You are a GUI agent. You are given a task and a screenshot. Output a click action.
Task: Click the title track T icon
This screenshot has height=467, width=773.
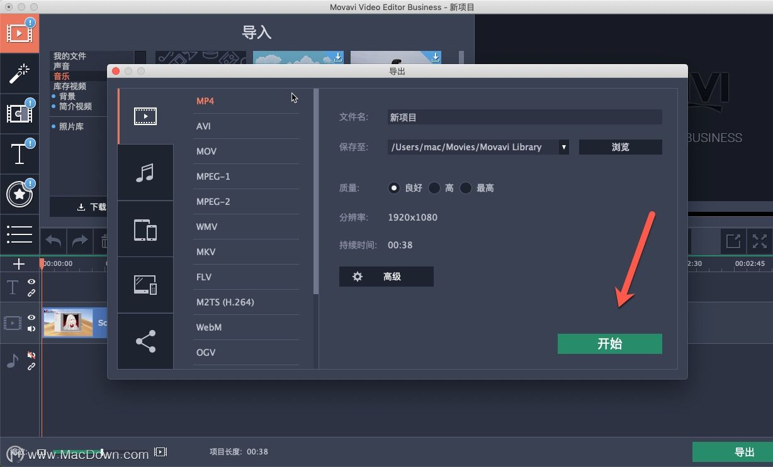pos(13,287)
